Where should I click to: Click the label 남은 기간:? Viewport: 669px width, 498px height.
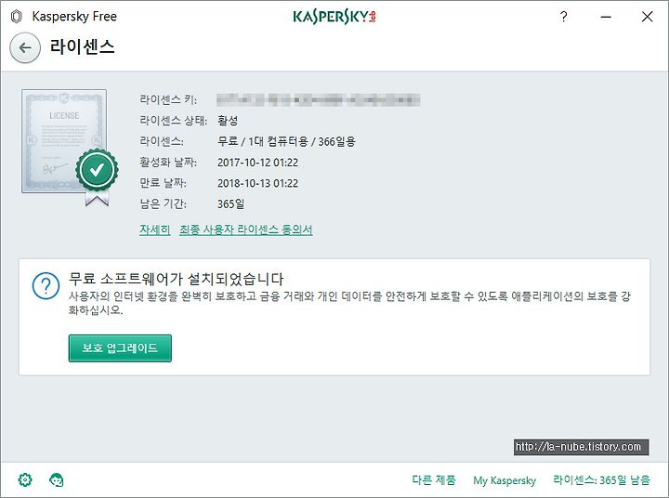tap(163, 204)
